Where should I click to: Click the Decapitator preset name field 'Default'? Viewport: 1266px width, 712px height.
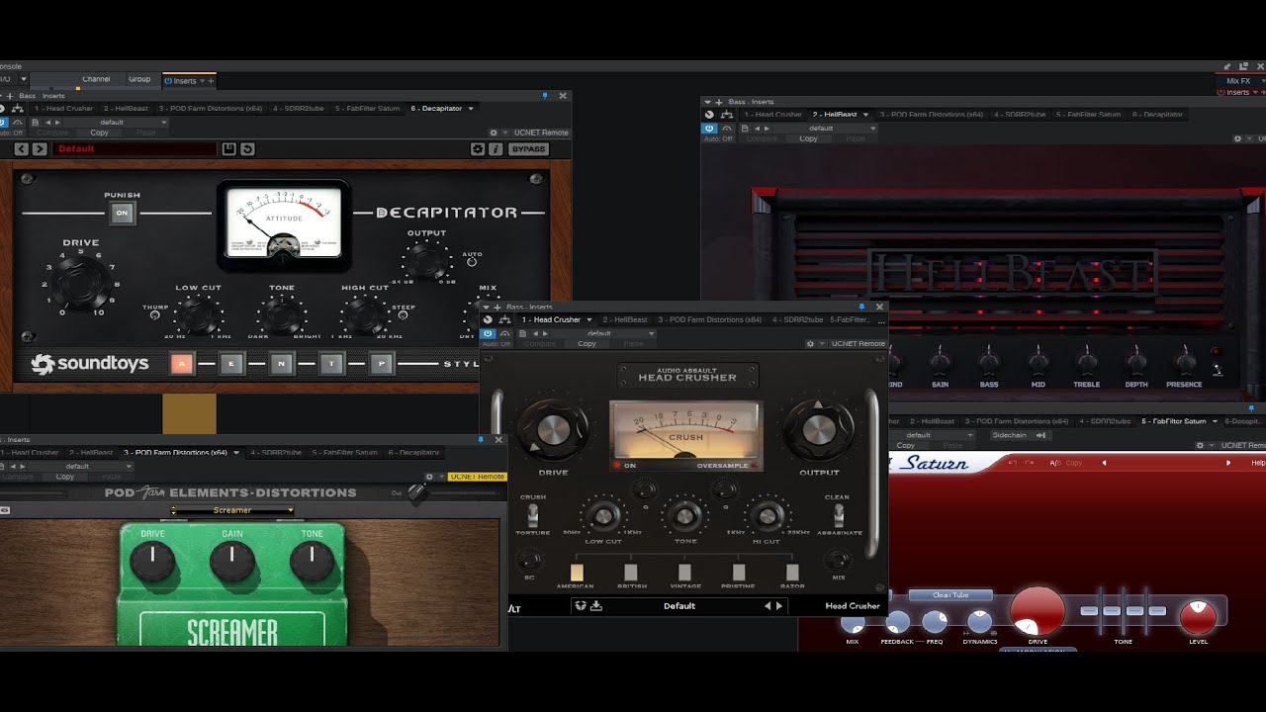click(136, 149)
